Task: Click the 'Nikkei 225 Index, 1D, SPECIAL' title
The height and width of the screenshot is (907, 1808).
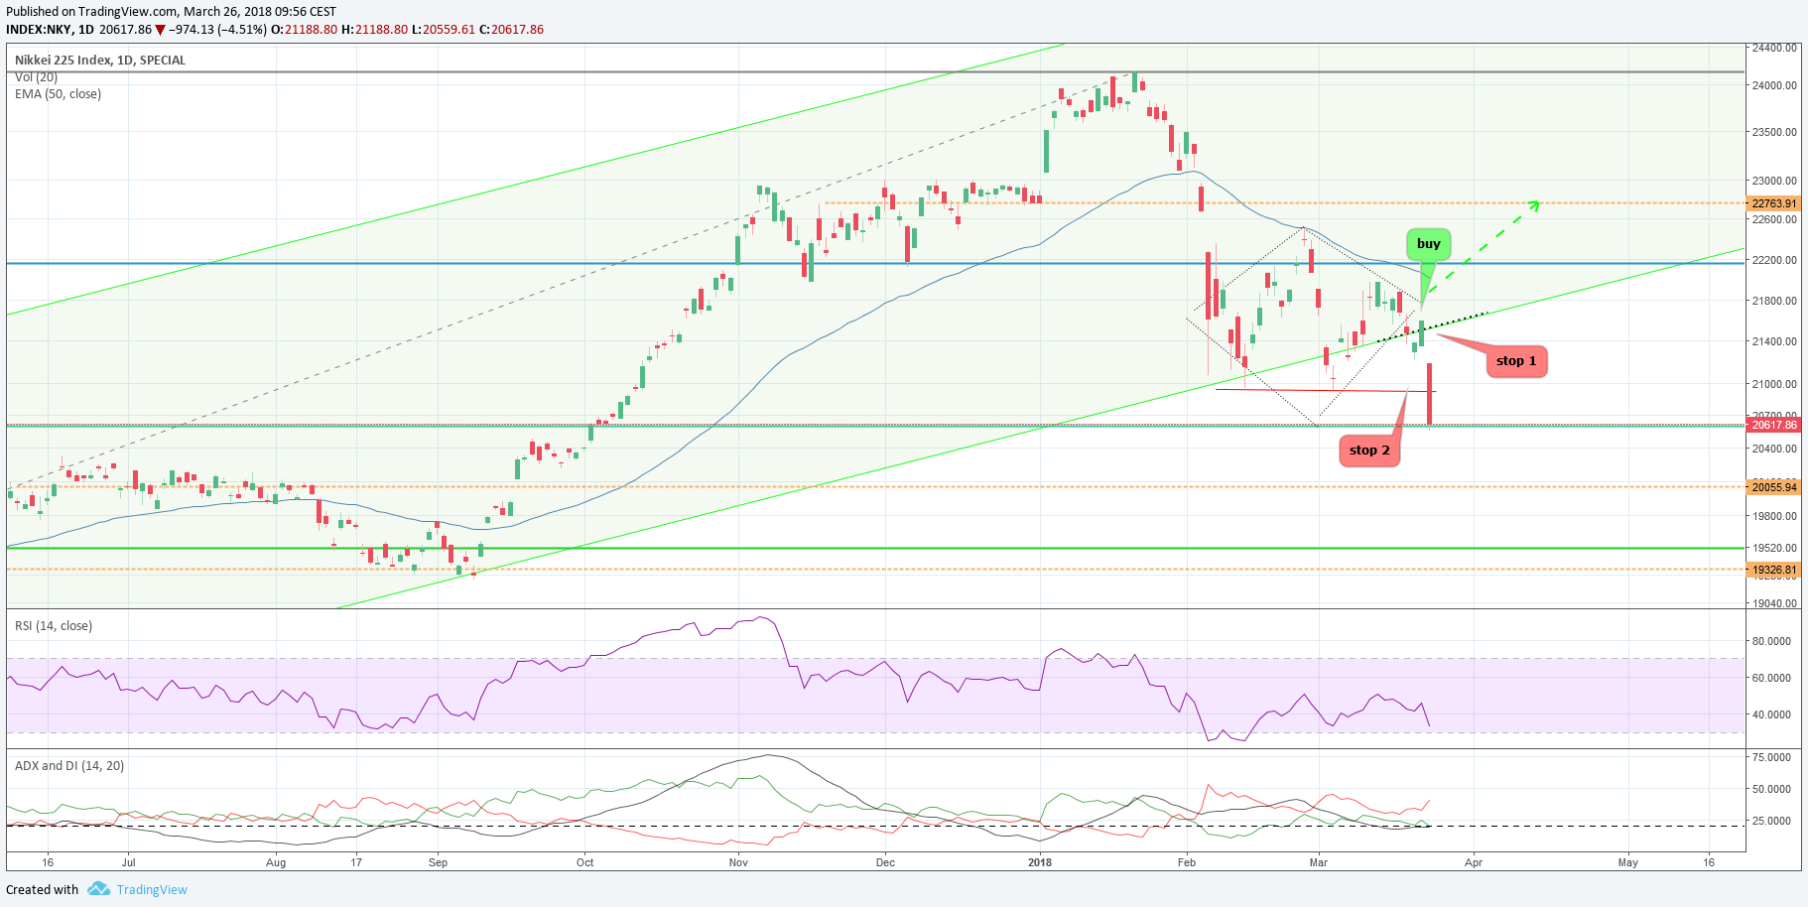Action: [x=100, y=60]
